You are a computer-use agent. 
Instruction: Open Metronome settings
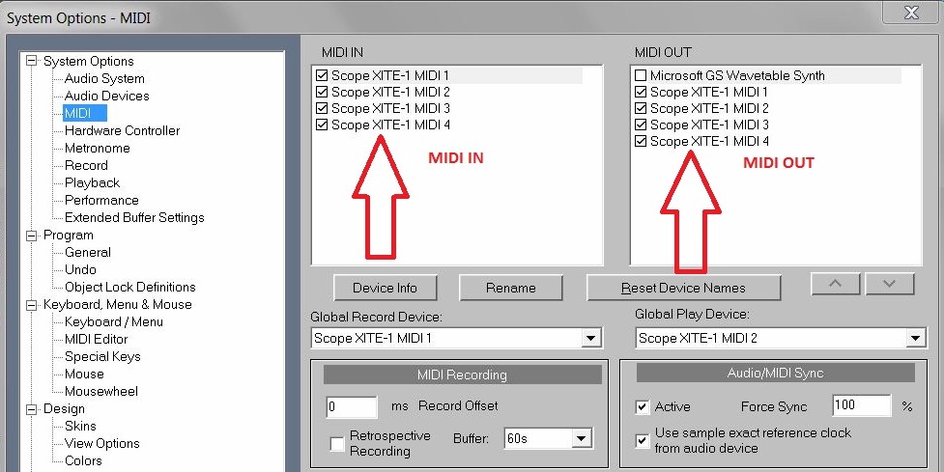97,148
